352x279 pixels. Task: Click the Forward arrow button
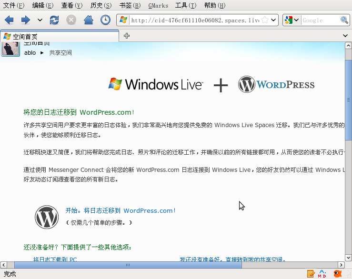click(x=25, y=20)
